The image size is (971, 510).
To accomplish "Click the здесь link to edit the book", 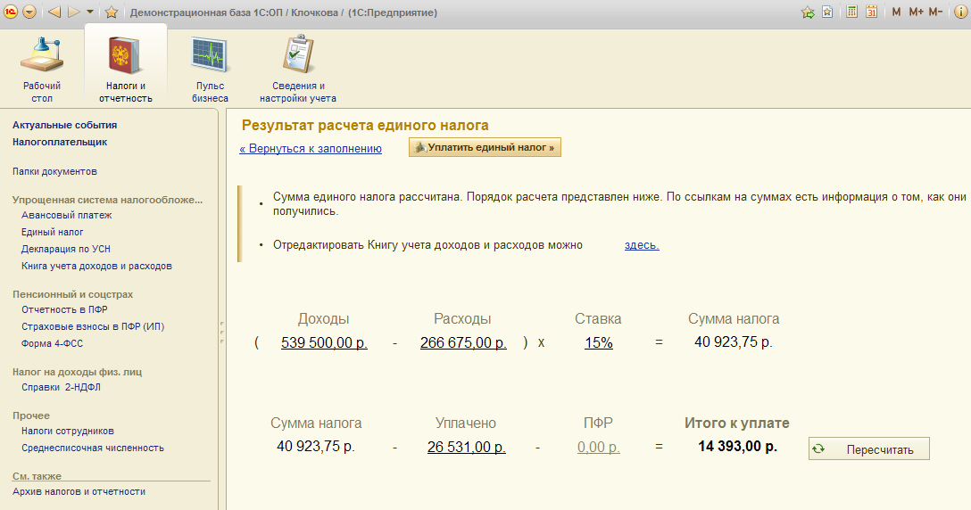I will (642, 244).
